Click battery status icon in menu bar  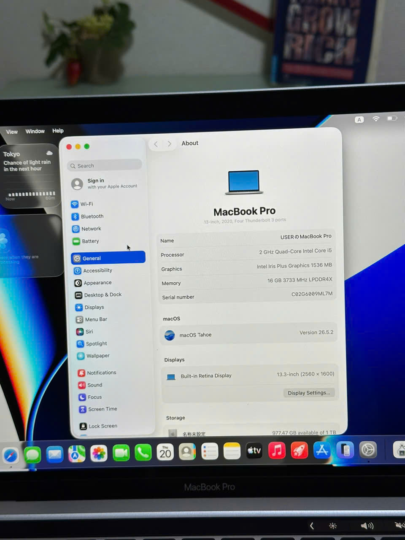[392, 118]
